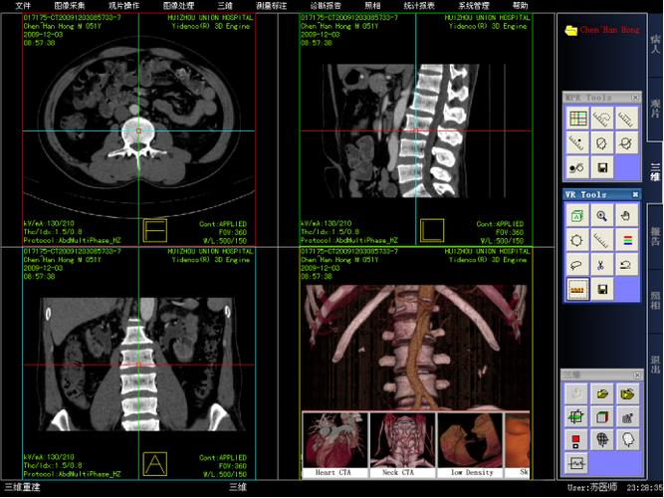The image size is (664, 498).
Task: Open the 图像采集 menu
Action: pos(70,6)
